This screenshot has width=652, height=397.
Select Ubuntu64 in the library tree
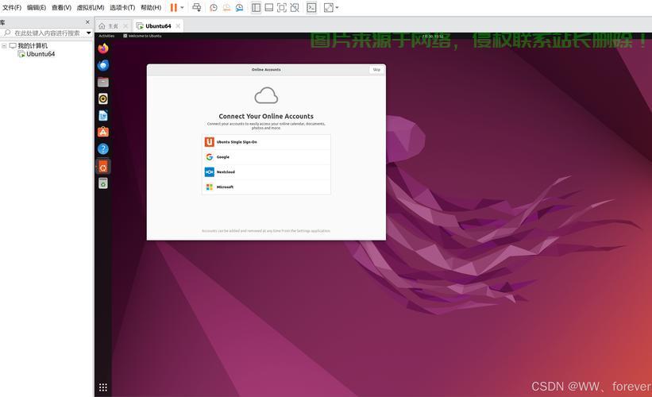[41, 54]
